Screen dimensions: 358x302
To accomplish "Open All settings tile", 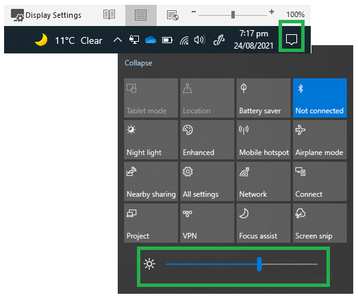I will pyautogui.click(x=207, y=181).
